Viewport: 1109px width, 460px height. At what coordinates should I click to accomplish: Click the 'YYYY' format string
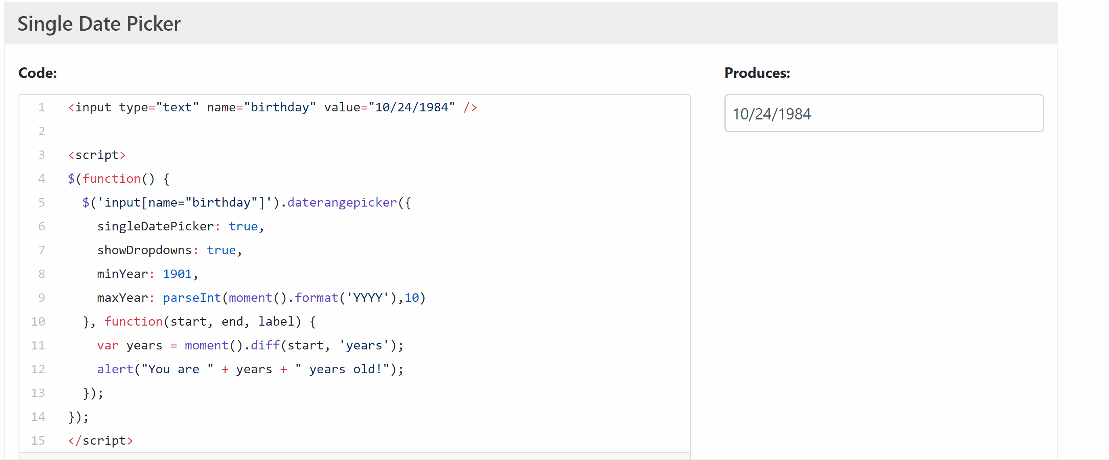click(368, 298)
